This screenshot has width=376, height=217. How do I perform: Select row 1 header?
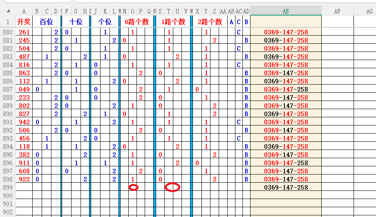(8, 22)
